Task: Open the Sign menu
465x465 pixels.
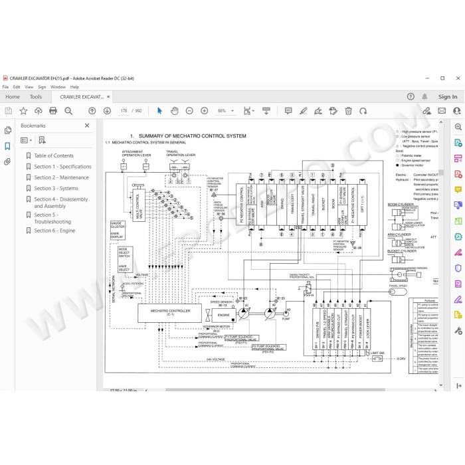Action: (x=42, y=87)
